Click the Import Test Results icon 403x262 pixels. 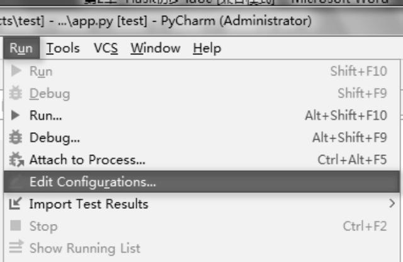point(15,203)
